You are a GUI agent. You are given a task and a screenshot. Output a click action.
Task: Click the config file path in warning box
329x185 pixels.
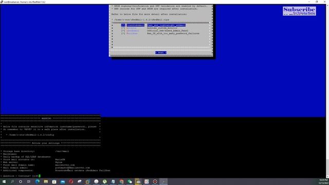[x=31, y=135]
